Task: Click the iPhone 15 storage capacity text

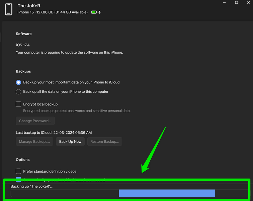Action: [x=53, y=12]
